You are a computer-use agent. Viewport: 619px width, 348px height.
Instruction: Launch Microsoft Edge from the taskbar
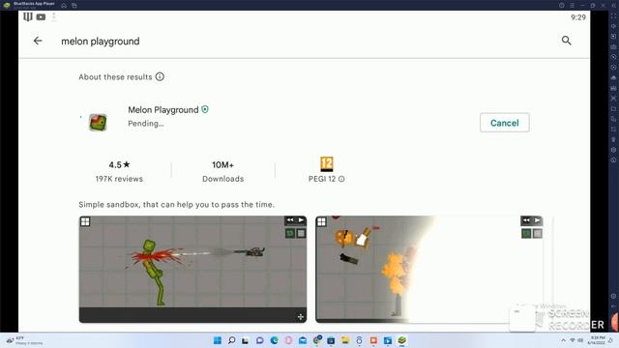tap(274, 340)
